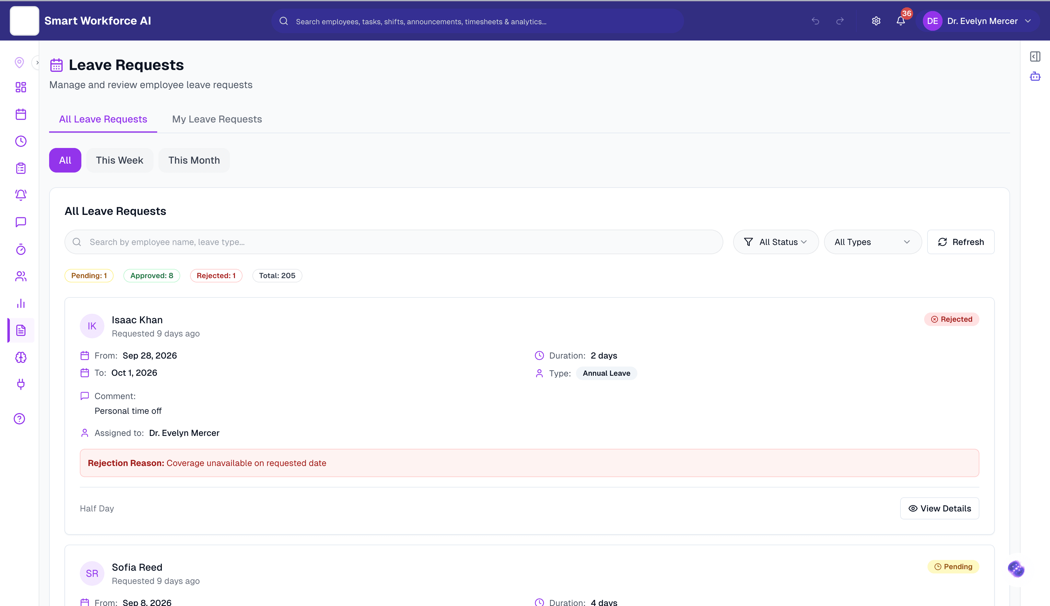Click the DE user avatar

pyautogui.click(x=932, y=21)
